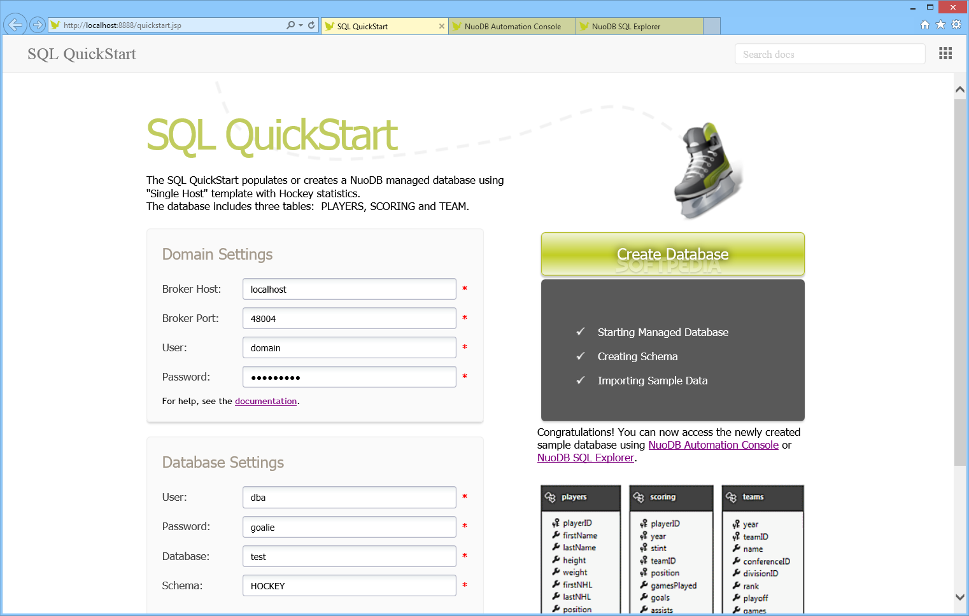Open the apps grid icon in header
The image size is (969, 616).
945,53
